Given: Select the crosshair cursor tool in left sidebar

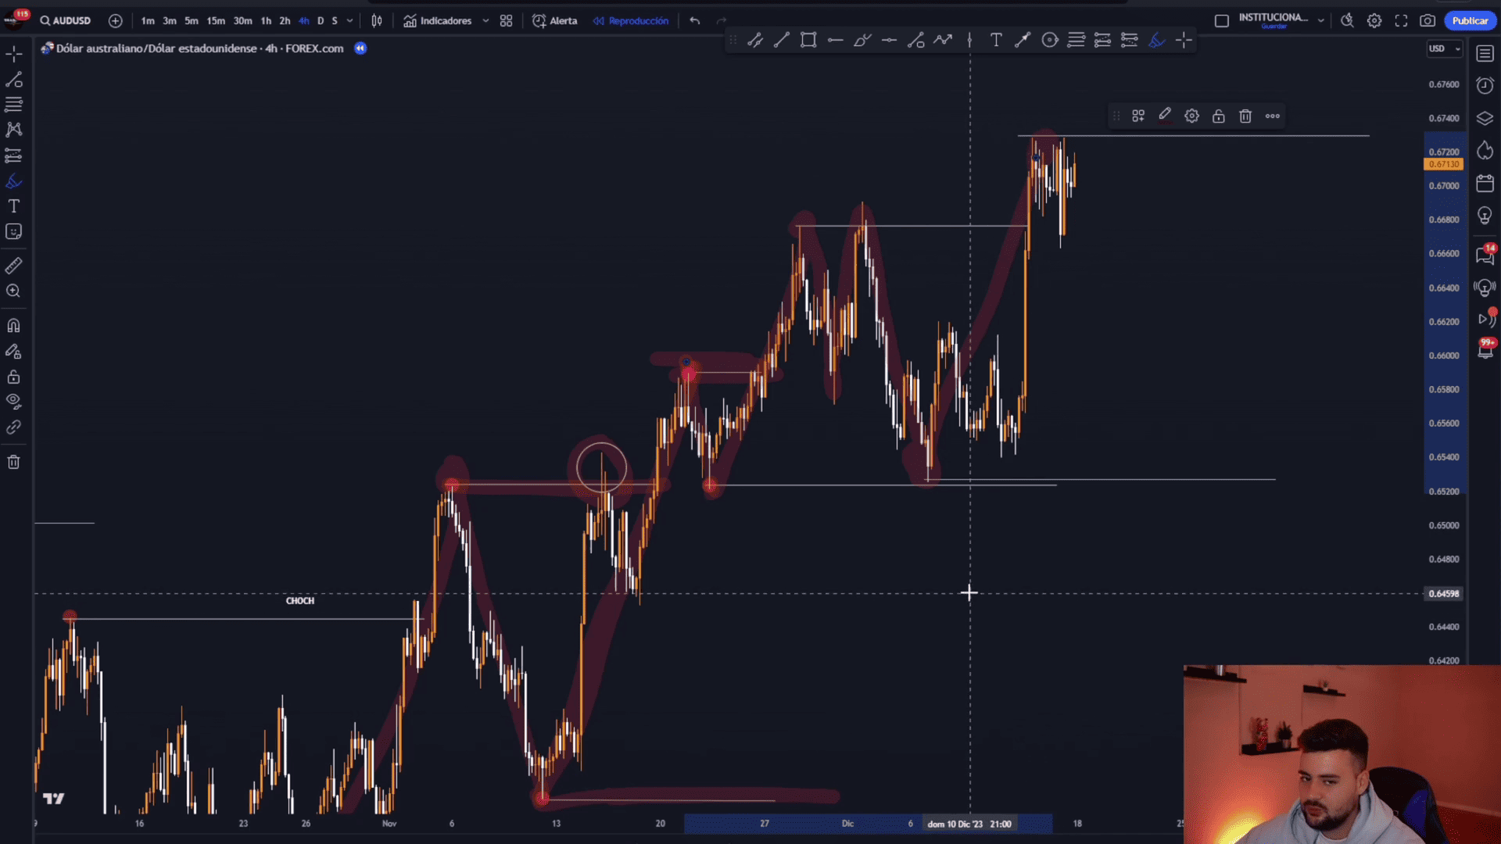Looking at the screenshot, I should point(13,54).
